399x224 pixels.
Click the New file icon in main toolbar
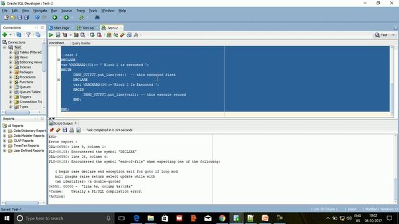6,17
